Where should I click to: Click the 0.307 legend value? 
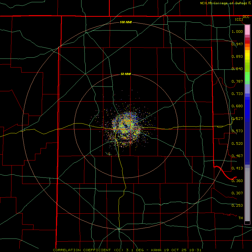pos(237,193)
